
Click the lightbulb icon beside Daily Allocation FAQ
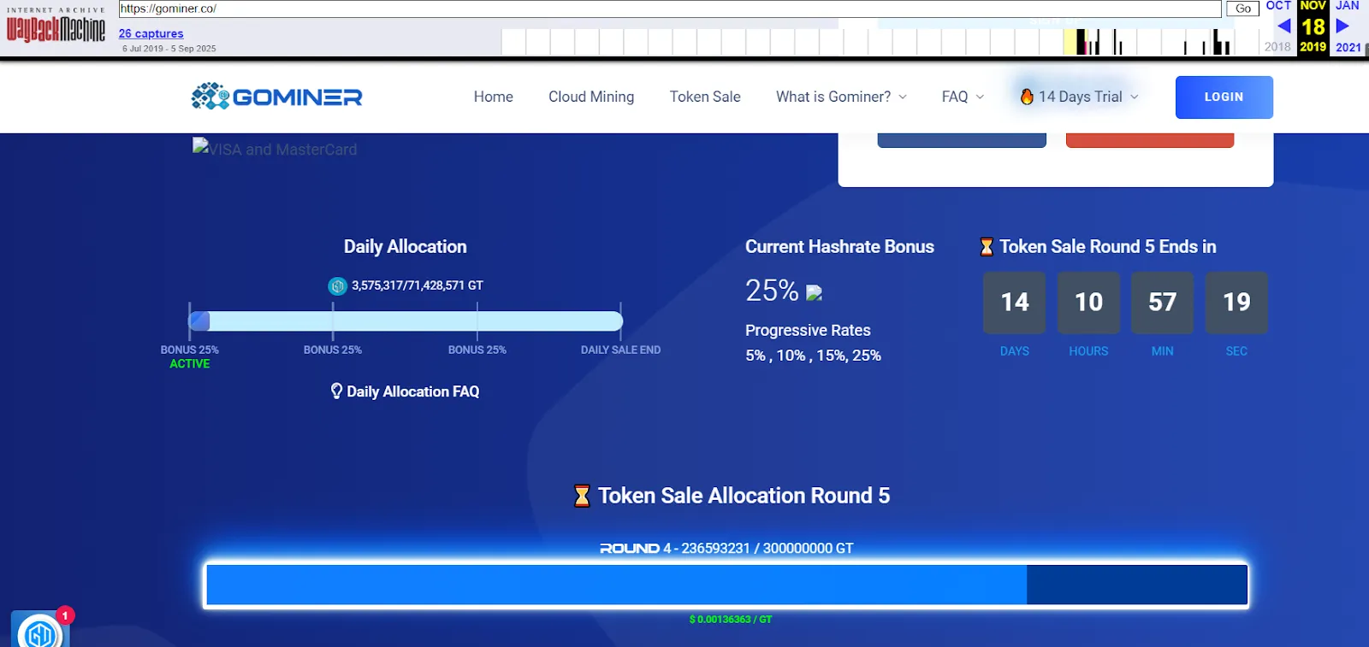click(x=336, y=391)
